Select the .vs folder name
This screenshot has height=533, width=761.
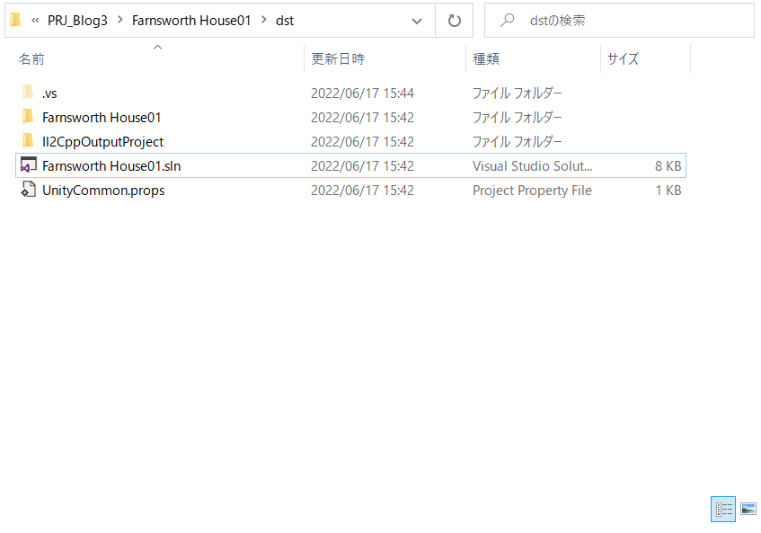point(49,93)
